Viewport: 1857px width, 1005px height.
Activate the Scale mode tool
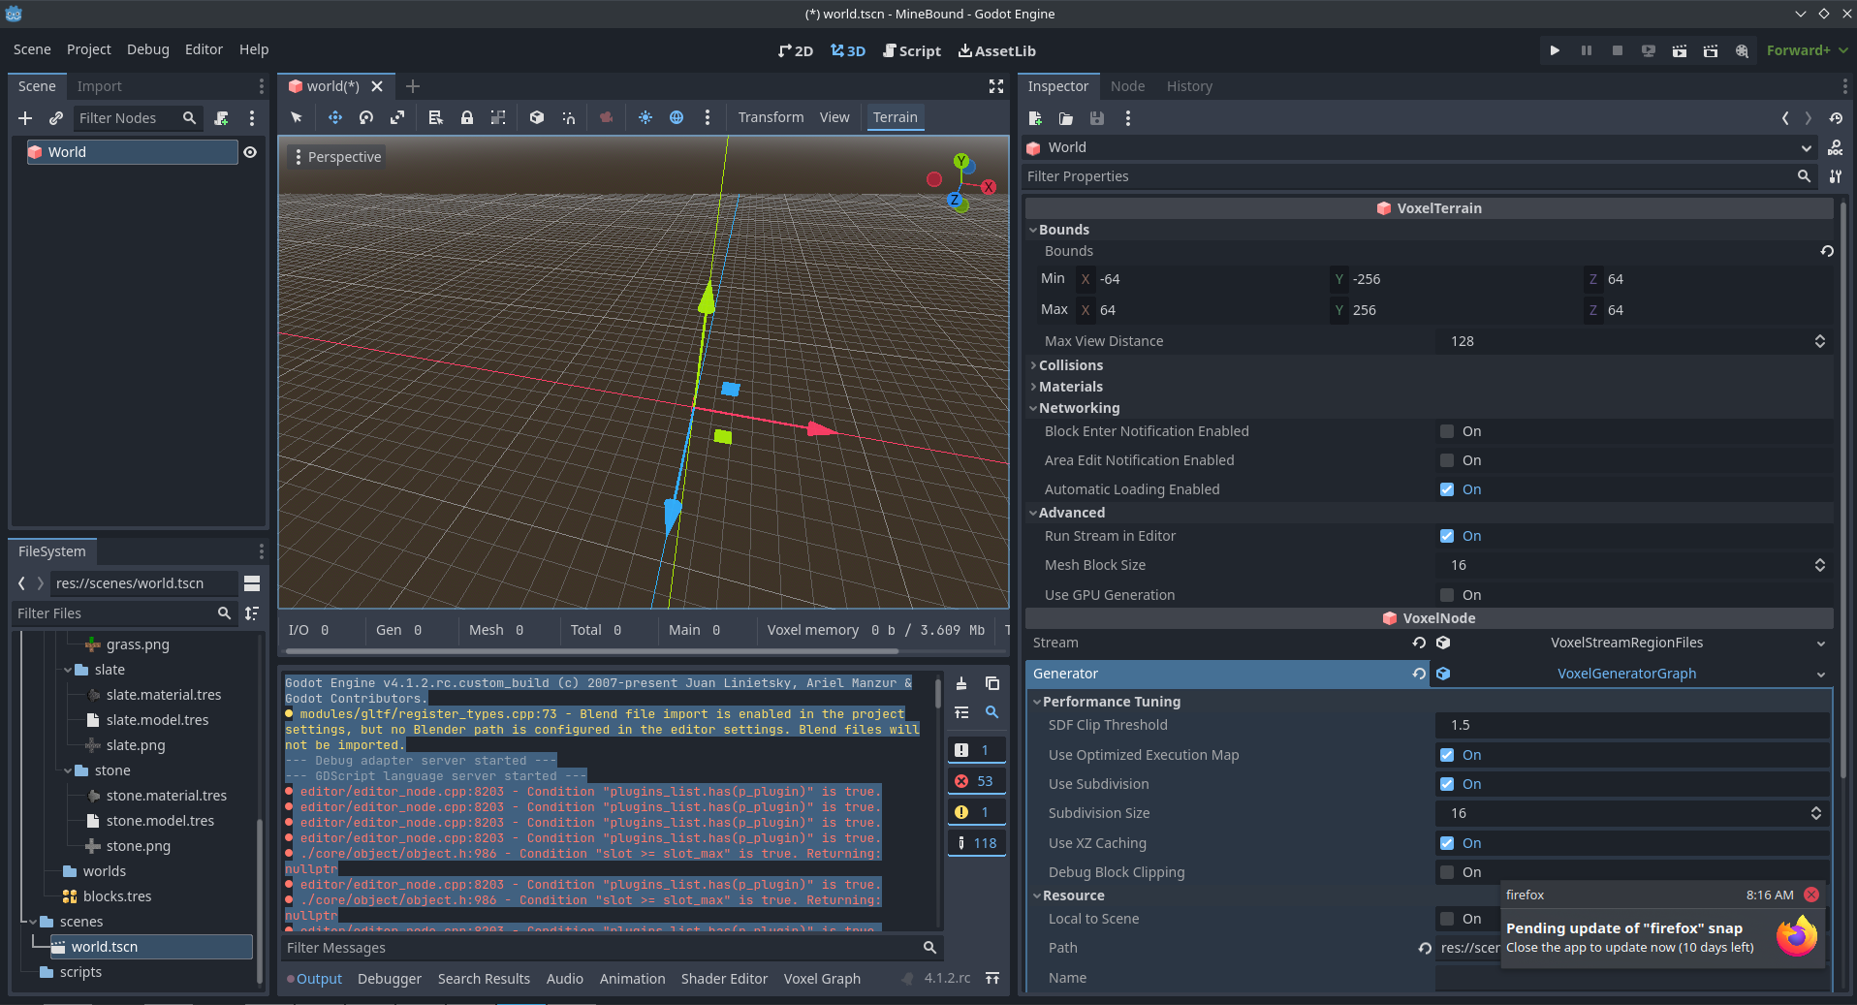pos(397,117)
